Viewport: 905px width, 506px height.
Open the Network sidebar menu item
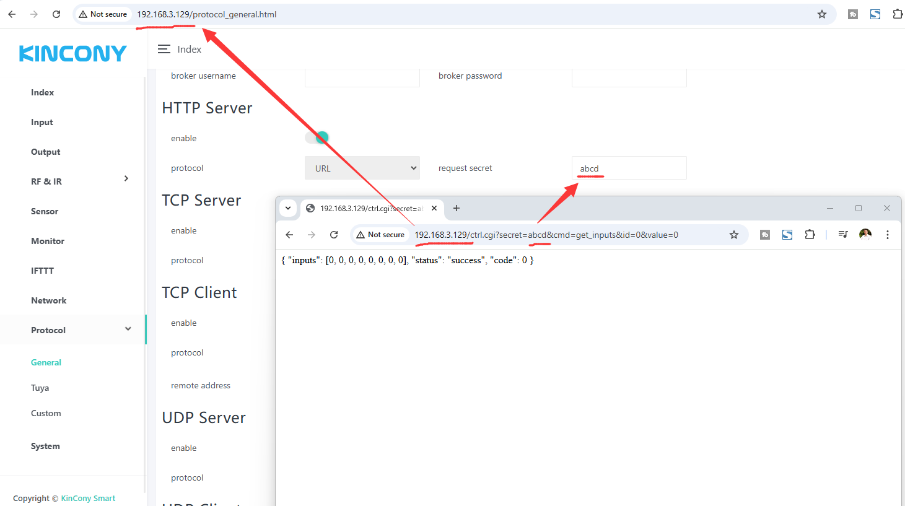(48, 300)
